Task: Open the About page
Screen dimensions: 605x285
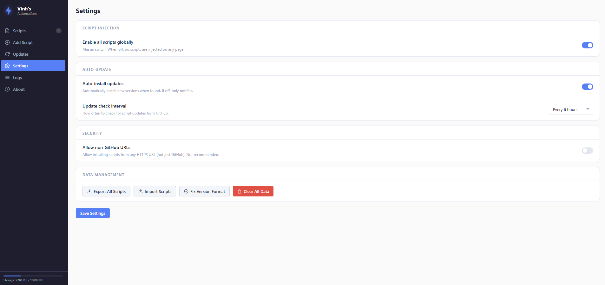Action: point(33,89)
